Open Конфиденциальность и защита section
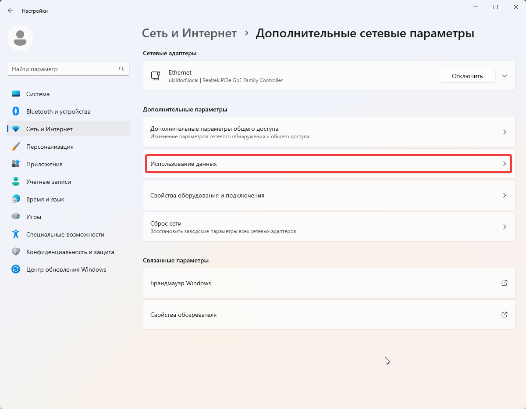The width and height of the screenshot is (526, 409). (68, 252)
